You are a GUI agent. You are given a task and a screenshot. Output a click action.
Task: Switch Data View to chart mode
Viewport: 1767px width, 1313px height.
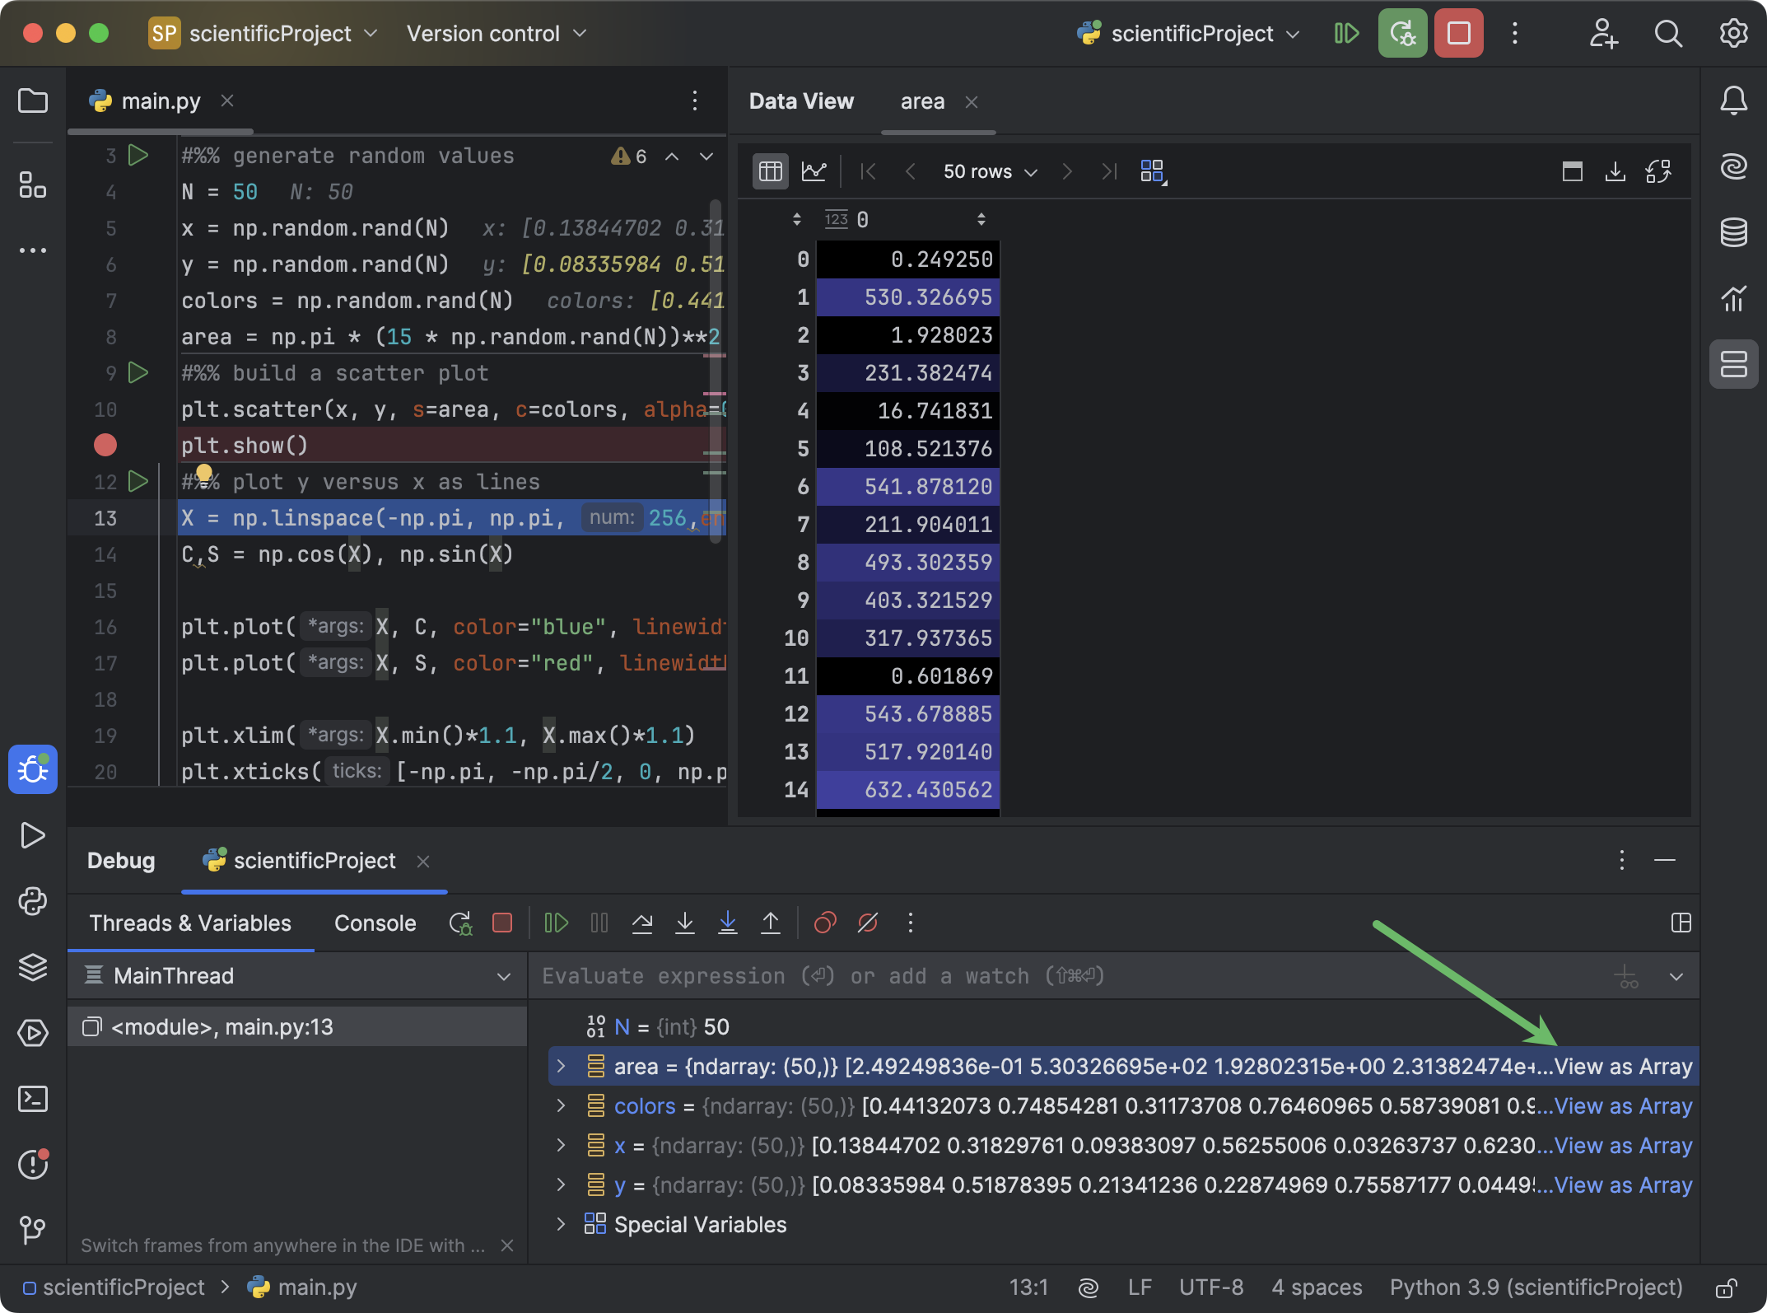(x=814, y=171)
